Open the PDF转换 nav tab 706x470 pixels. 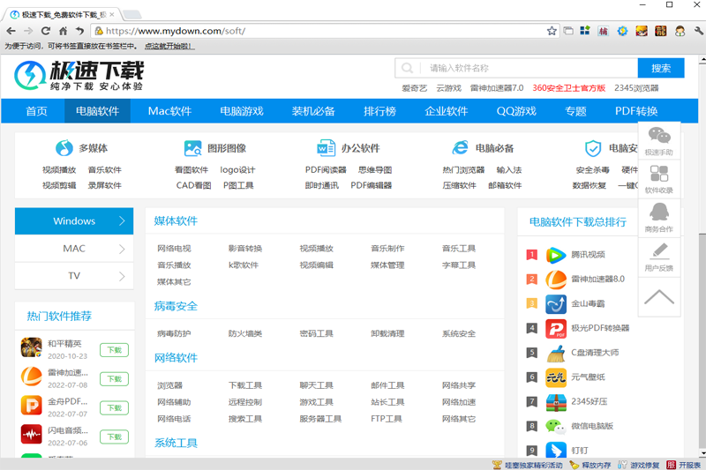point(636,111)
